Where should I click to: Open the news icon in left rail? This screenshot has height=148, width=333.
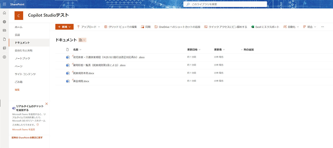4,30
